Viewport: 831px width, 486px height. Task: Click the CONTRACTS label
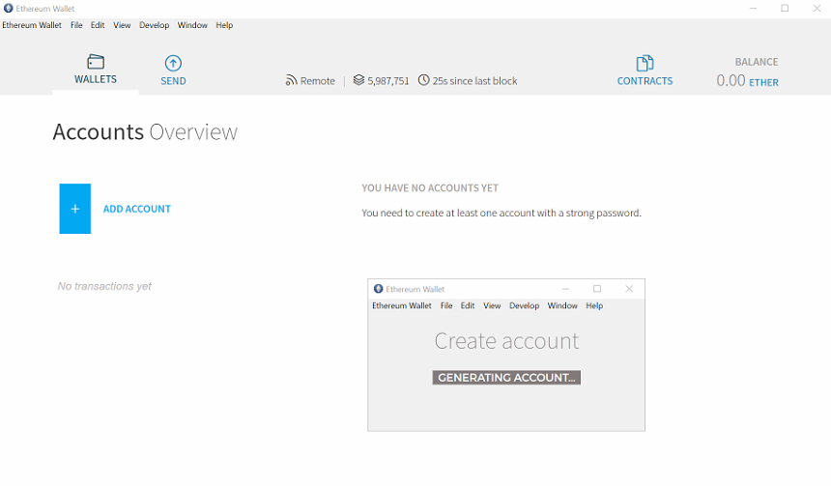pos(645,81)
